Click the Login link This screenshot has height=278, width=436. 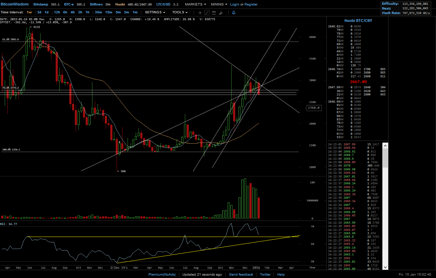coord(235,4)
